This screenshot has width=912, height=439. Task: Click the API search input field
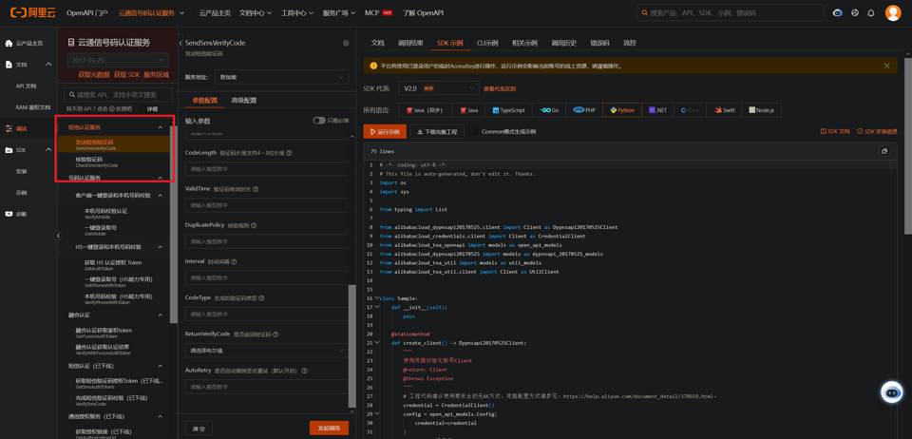coord(118,95)
